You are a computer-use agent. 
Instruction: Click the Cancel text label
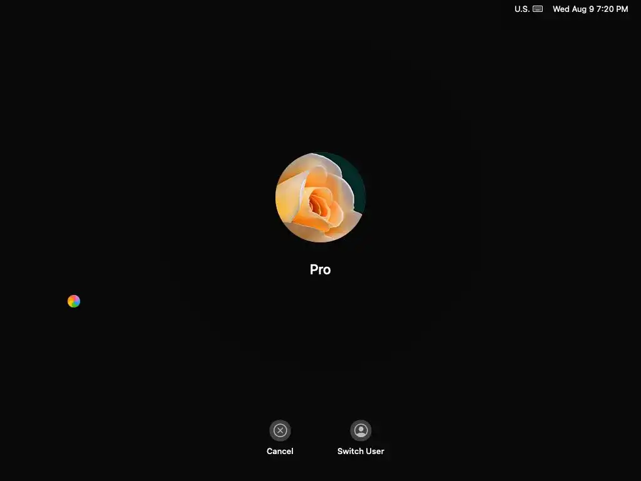(x=280, y=451)
